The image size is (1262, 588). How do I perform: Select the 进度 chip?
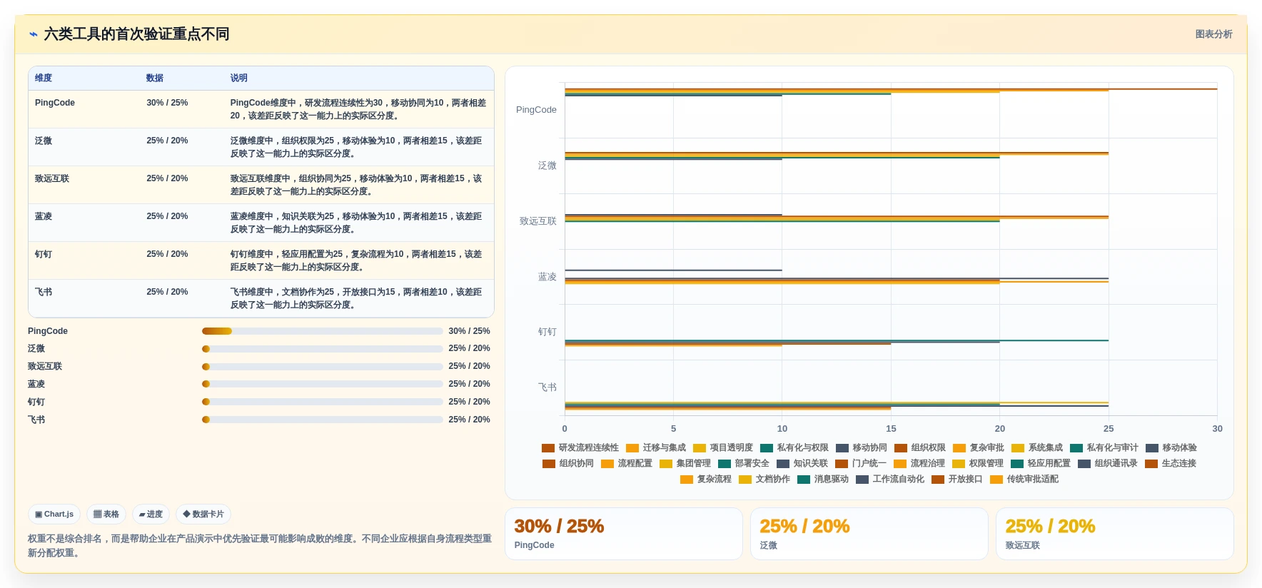click(x=151, y=514)
